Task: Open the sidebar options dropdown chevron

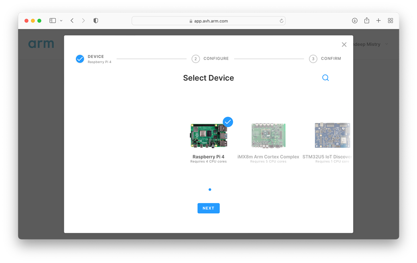Action: pos(61,21)
